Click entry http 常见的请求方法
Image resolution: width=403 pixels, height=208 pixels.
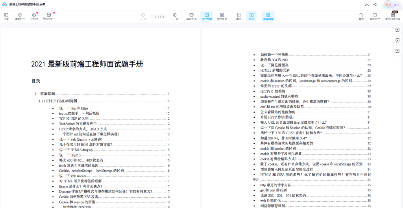pyautogui.click(x=316, y=185)
